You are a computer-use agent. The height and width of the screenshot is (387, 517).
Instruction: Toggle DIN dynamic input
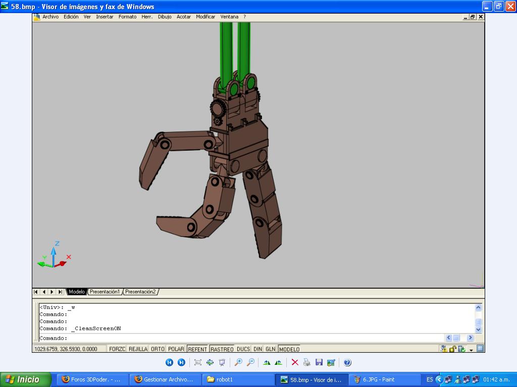pyautogui.click(x=257, y=349)
